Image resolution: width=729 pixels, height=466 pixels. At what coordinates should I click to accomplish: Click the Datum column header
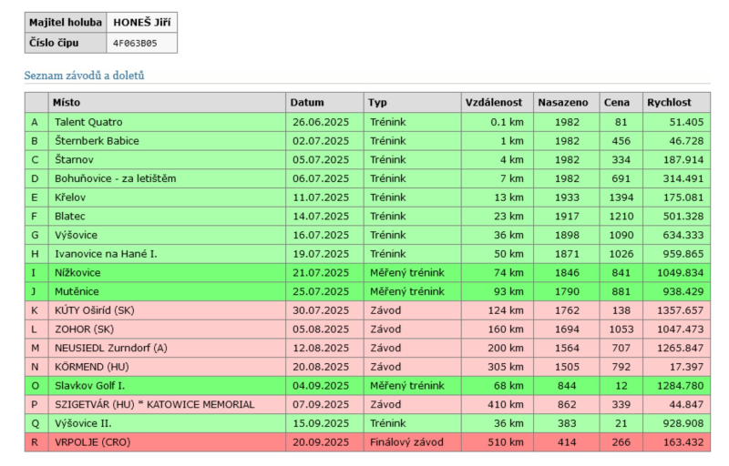[x=308, y=103]
